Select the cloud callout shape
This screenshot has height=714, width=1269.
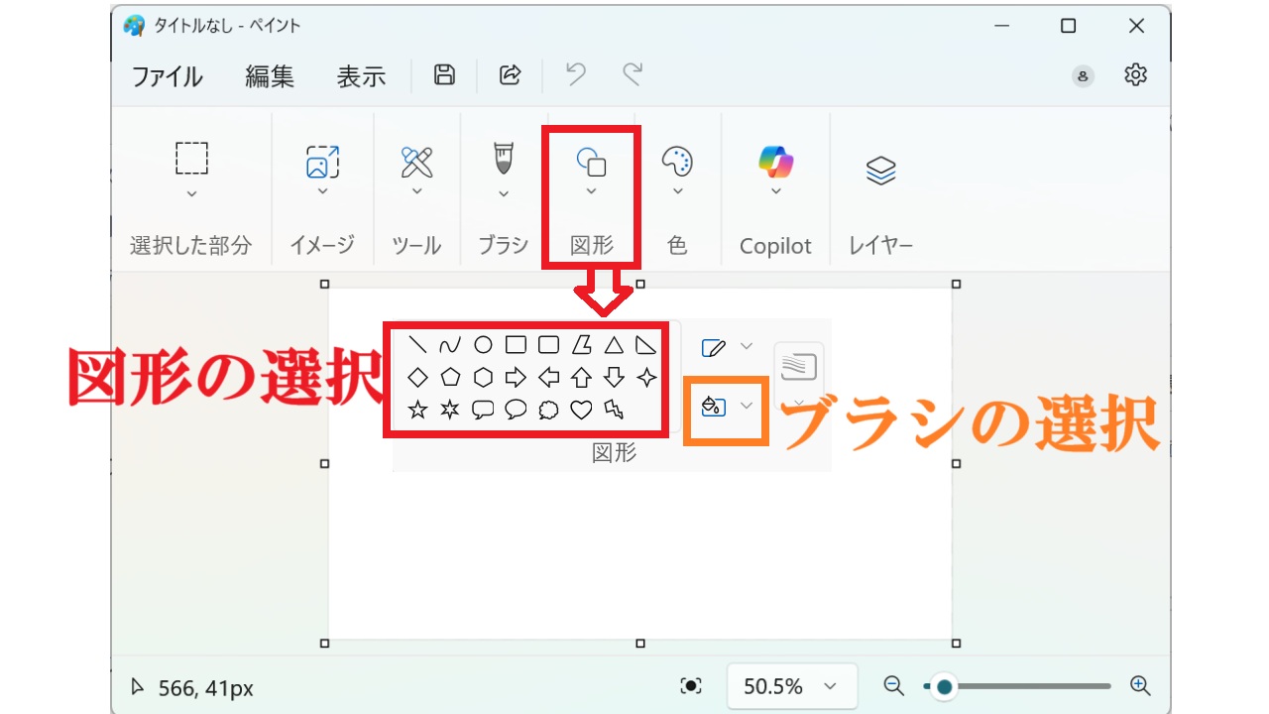[548, 410]
